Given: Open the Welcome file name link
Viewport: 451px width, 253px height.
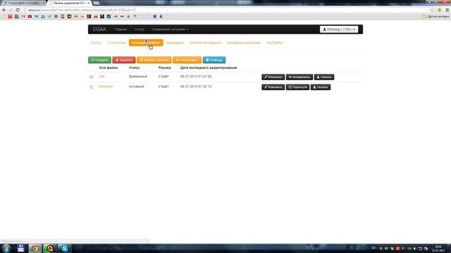Looking at the screenshot, I should [106, 86].
